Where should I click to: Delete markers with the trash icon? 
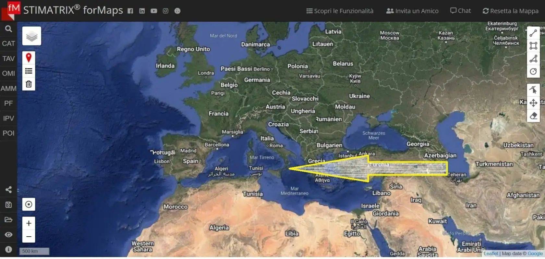coord(29,84)
